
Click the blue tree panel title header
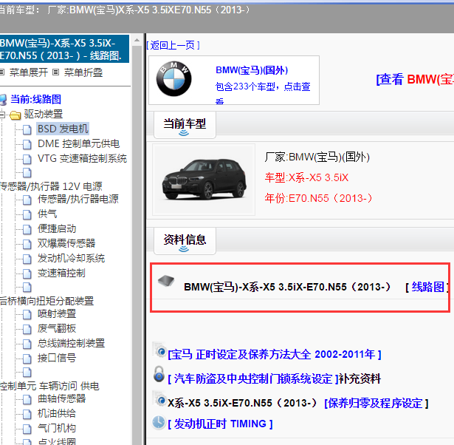[64, 49]
